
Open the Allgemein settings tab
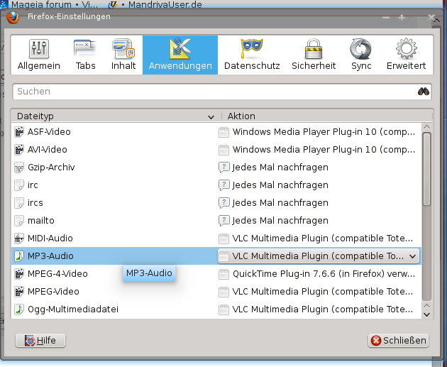[x=39, y=55]
